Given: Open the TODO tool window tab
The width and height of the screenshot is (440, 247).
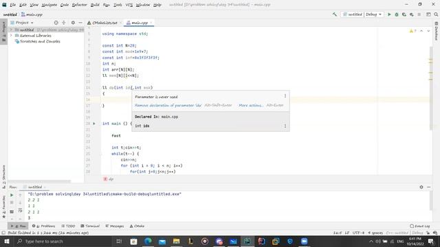Looking at the screenshot, I should coord(68,226).
